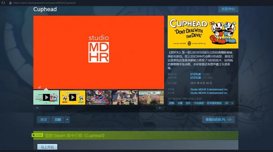
Task: Click the plus button to add tags
Action: click(x=232, y=103)
